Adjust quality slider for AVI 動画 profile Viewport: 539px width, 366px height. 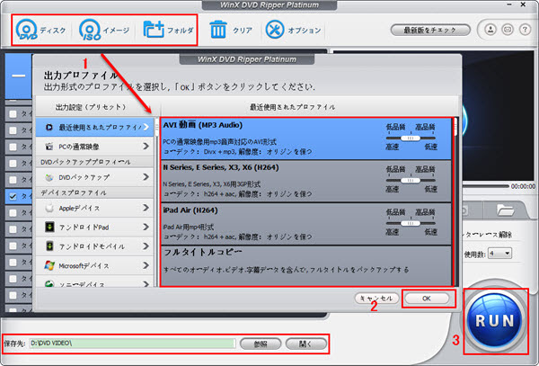click(411, 138)
